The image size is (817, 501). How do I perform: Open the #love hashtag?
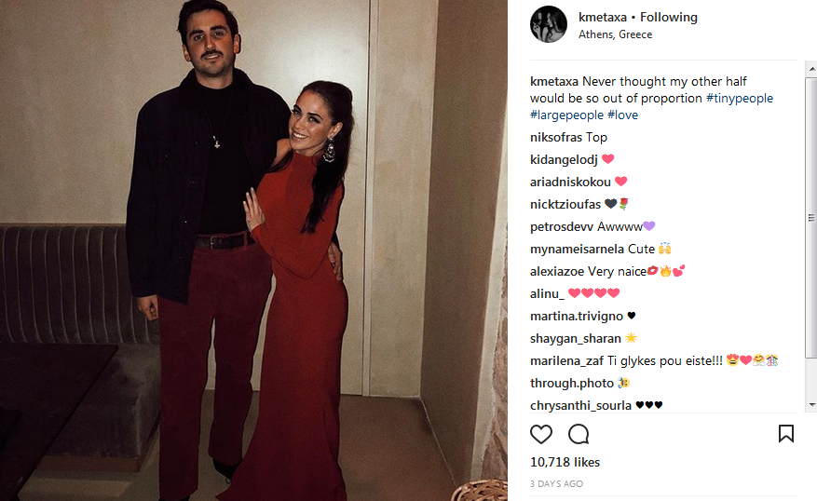(x=622, y=115)
